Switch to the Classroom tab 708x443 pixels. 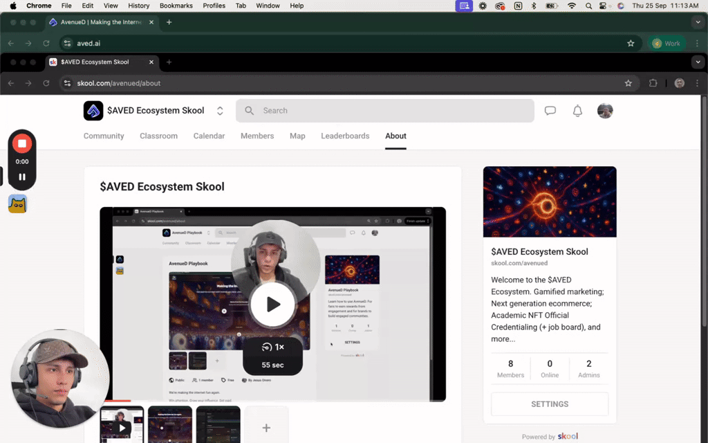pyautogui.click(x=158, y=136)
